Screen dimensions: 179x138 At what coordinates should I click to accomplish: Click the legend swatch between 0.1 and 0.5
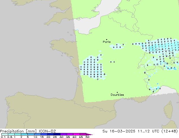tap(5, 134)
